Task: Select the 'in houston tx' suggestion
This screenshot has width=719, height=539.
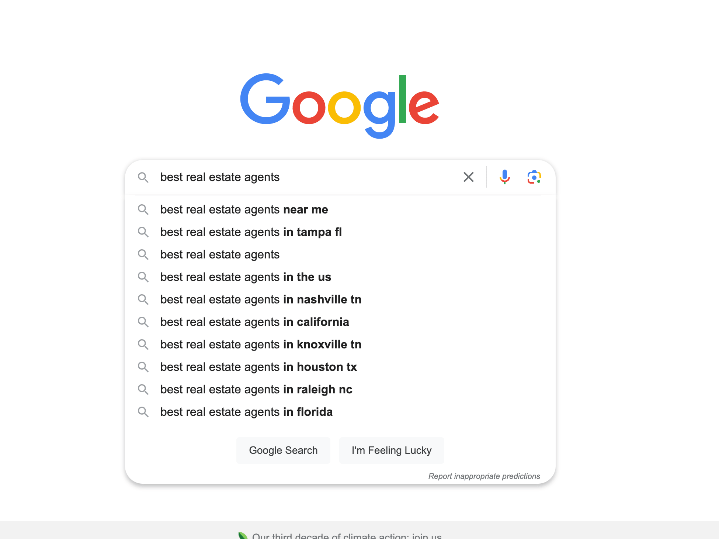Action: click(340, 367)
